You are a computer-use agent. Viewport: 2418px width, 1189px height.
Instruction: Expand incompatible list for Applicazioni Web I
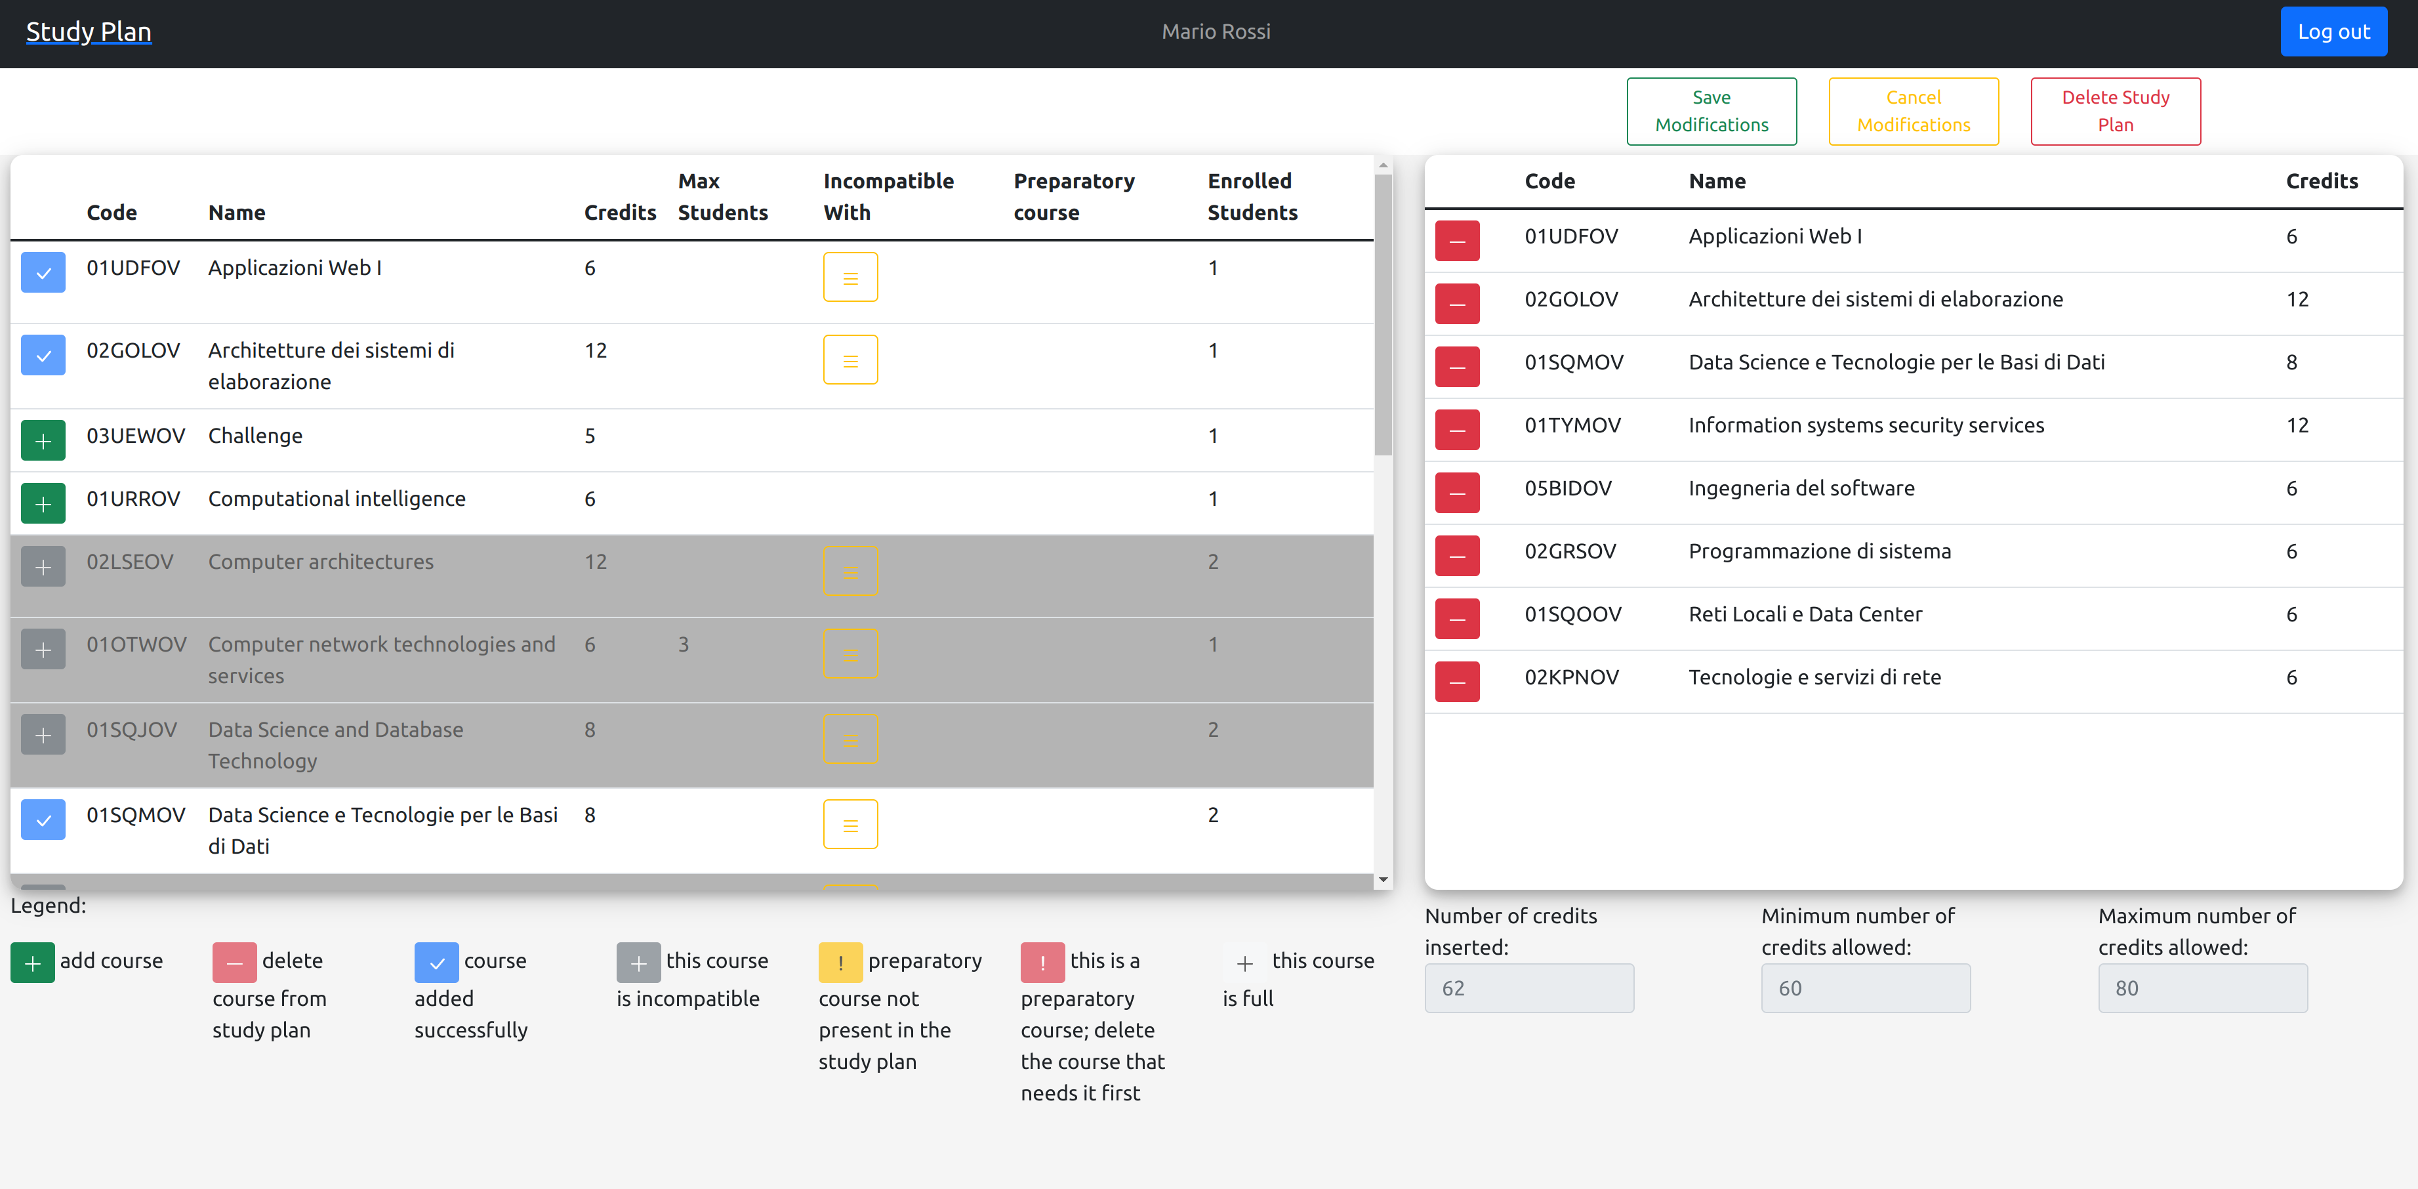(850, 277)
